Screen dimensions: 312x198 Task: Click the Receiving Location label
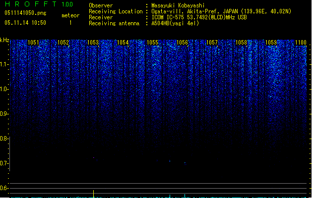[116, 11]
